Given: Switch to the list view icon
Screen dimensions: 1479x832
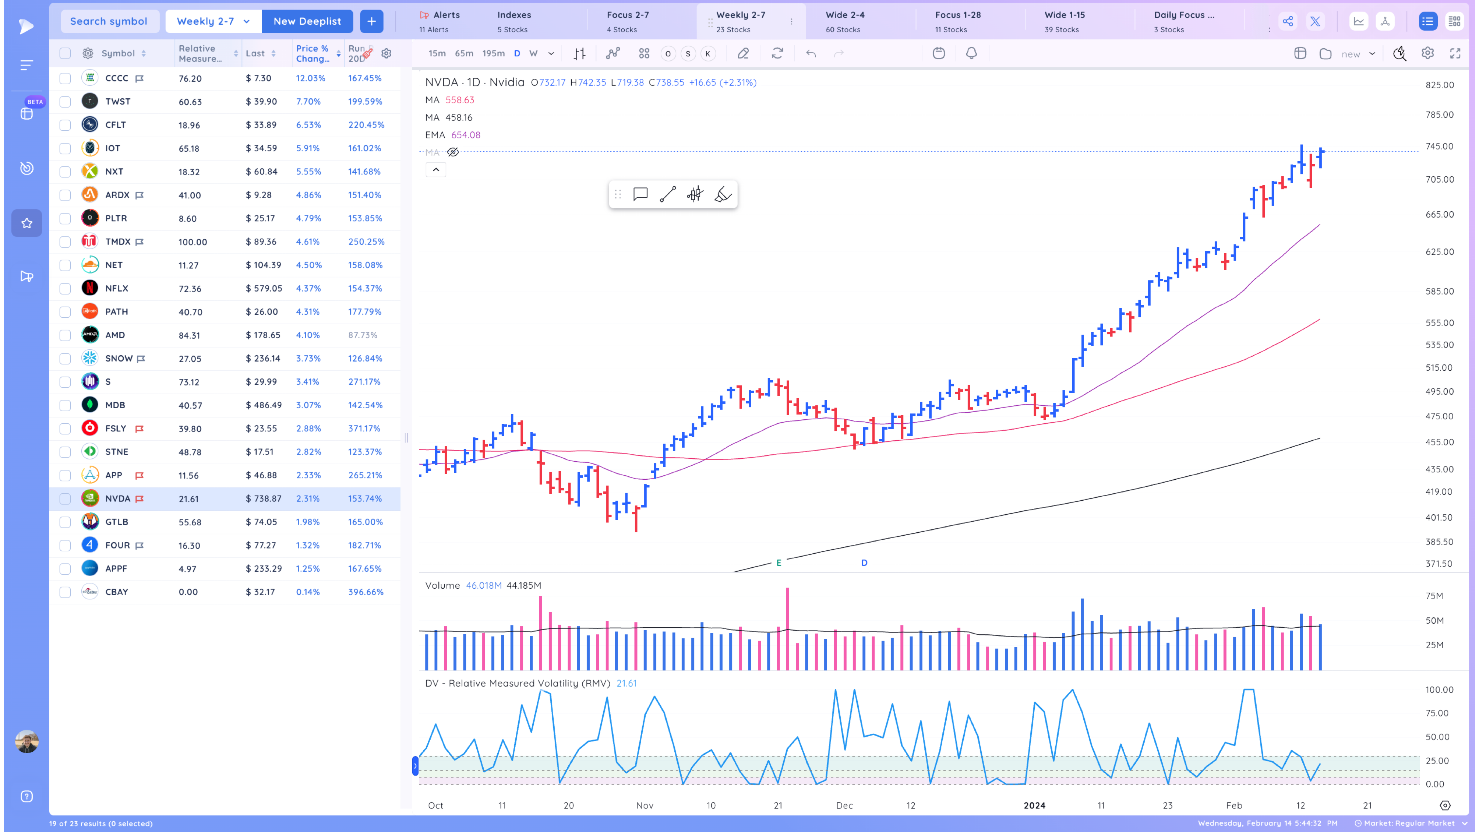Looking at the screenshot, I should (x=1427, y=21).
